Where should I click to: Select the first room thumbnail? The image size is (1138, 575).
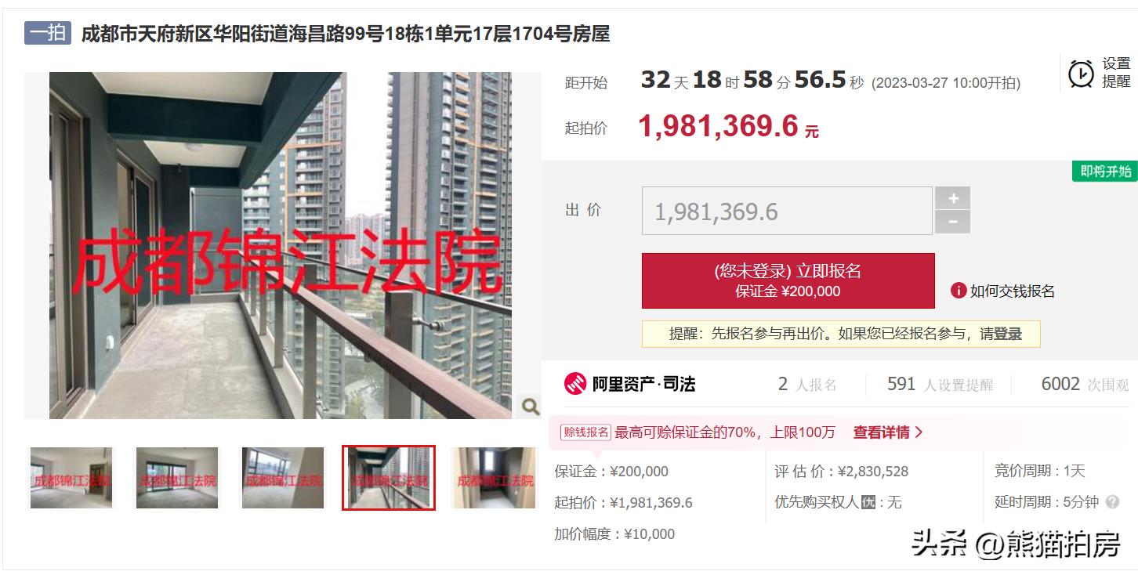(x=71, y=478)
